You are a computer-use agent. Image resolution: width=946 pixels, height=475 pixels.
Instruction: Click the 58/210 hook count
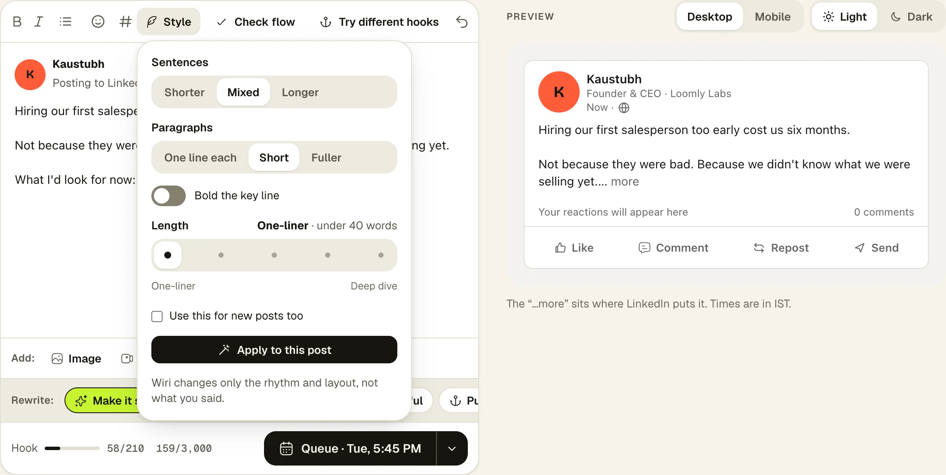point(125,448)
